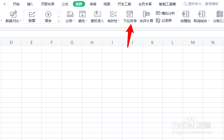Select column D header
This screenshot has height=140, width=224.
[11, 43]
